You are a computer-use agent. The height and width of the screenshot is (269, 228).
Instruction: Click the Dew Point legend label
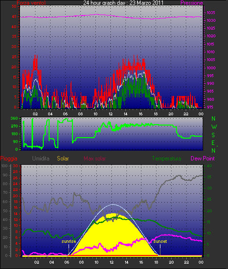tap(203, 158)
